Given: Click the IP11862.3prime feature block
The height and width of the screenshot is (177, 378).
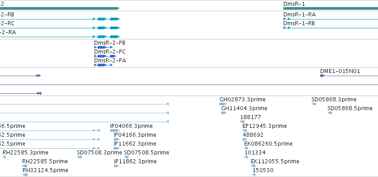Looking at the screenshot, I should 117,166.
